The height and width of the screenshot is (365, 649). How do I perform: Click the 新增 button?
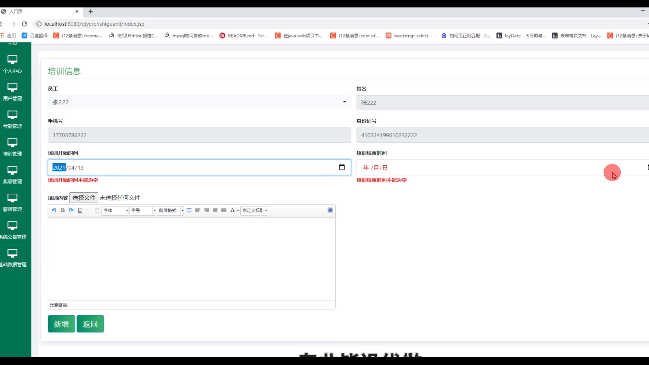pyautogui.click(x=61, y=324)
